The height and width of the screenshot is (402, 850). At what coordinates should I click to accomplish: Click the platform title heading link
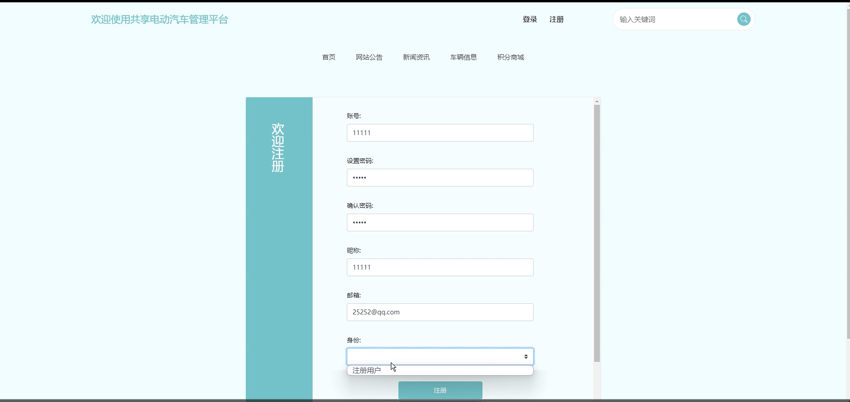pos(159,19)
